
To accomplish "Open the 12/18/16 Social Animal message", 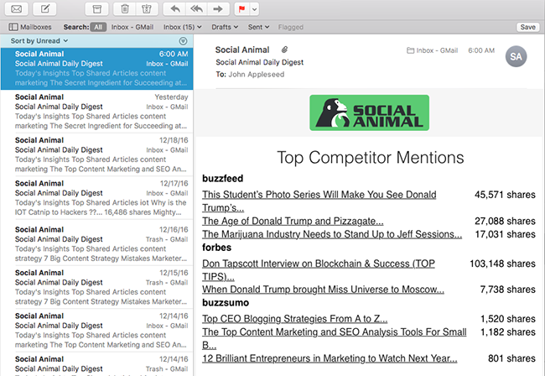I will (x=96, y=154).
